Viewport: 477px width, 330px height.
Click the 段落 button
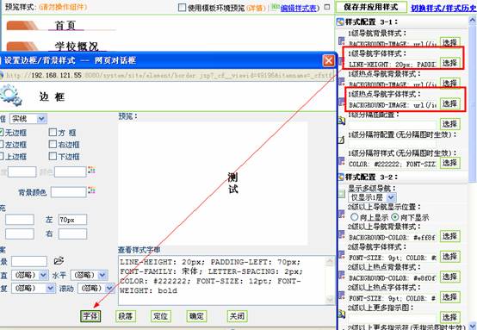[126, 316]
